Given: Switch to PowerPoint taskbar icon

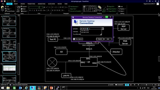Looking at the screenshot, I should tap(51, 88).
